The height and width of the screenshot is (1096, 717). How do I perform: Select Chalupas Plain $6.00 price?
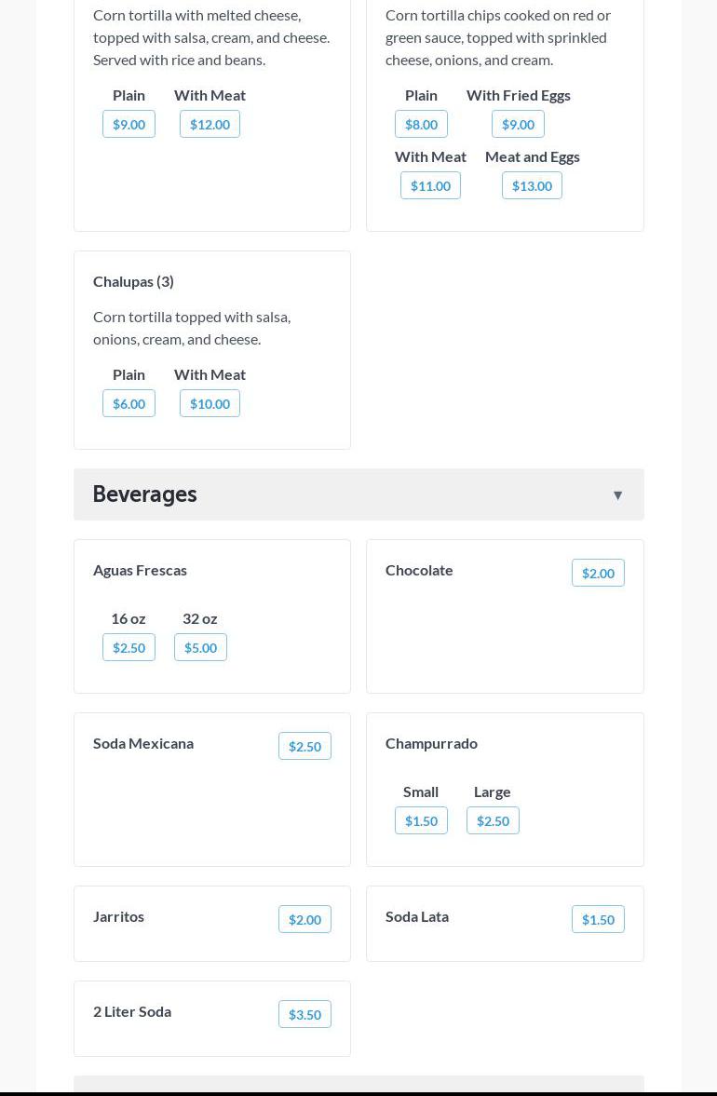[129, 404]
